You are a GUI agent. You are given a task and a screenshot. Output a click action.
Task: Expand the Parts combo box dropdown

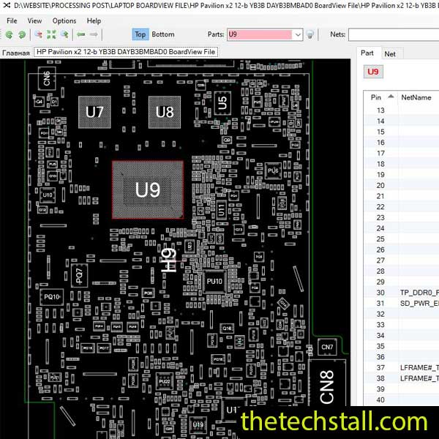point(297,34)
